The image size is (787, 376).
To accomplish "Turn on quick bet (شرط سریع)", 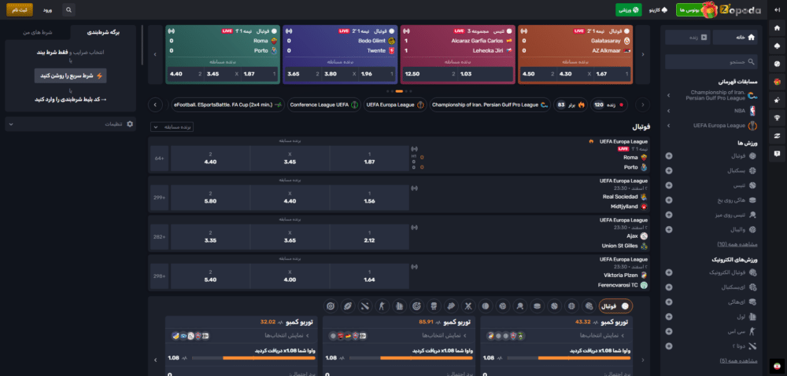I will tap(70, 76).
